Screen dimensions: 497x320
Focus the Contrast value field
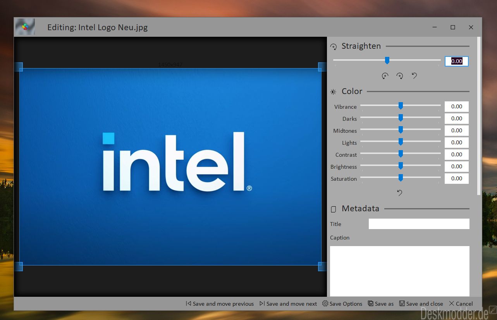point(457,154)
